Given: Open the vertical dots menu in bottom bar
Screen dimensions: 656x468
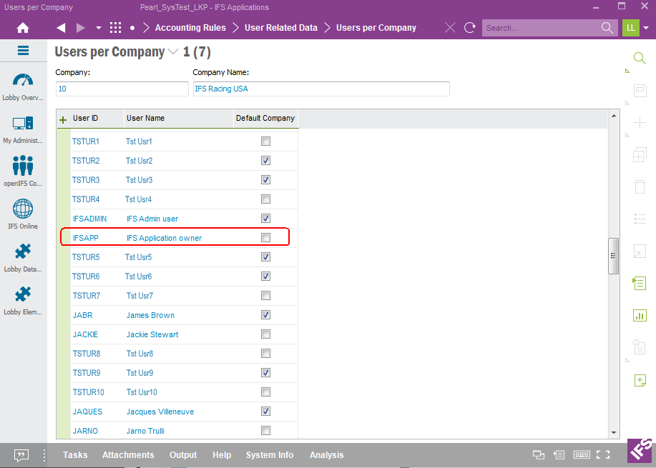Looking at the screenshot, I should coord(44,455).
